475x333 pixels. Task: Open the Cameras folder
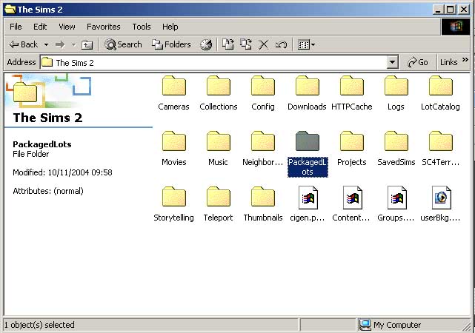(173, 93)
